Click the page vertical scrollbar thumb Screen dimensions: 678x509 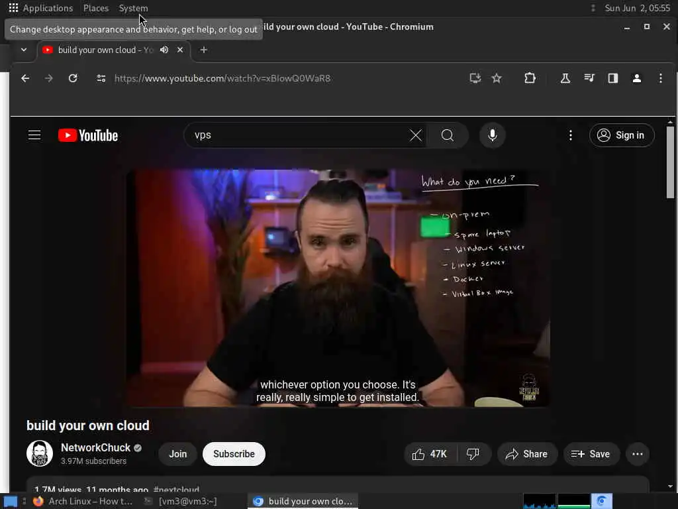click(670, 162)
